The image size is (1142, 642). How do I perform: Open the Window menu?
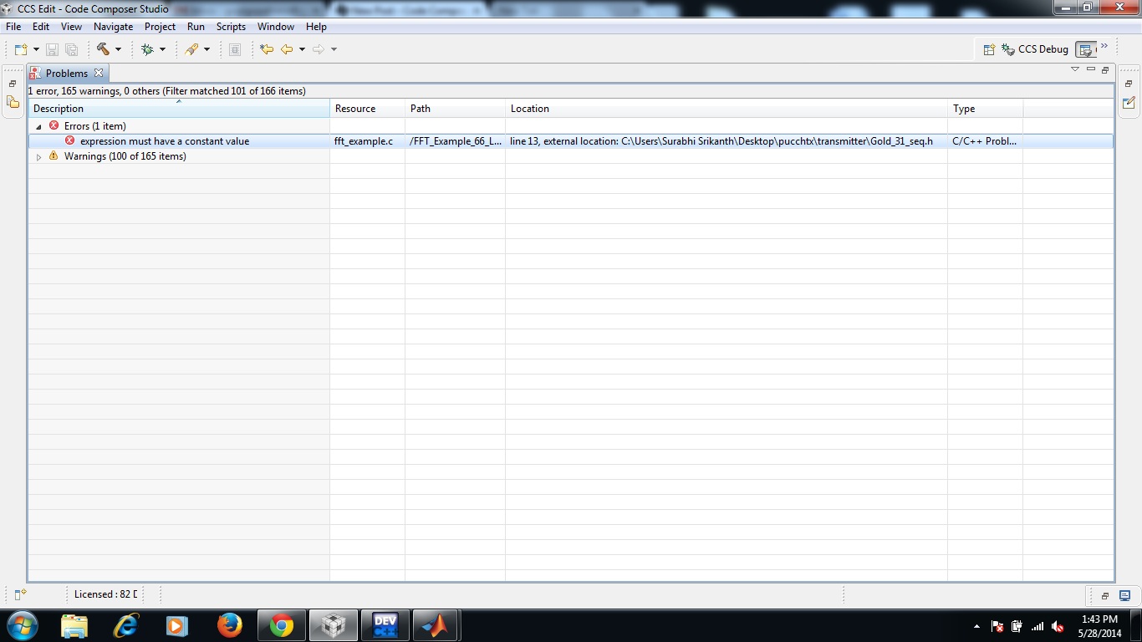[276, 27]
